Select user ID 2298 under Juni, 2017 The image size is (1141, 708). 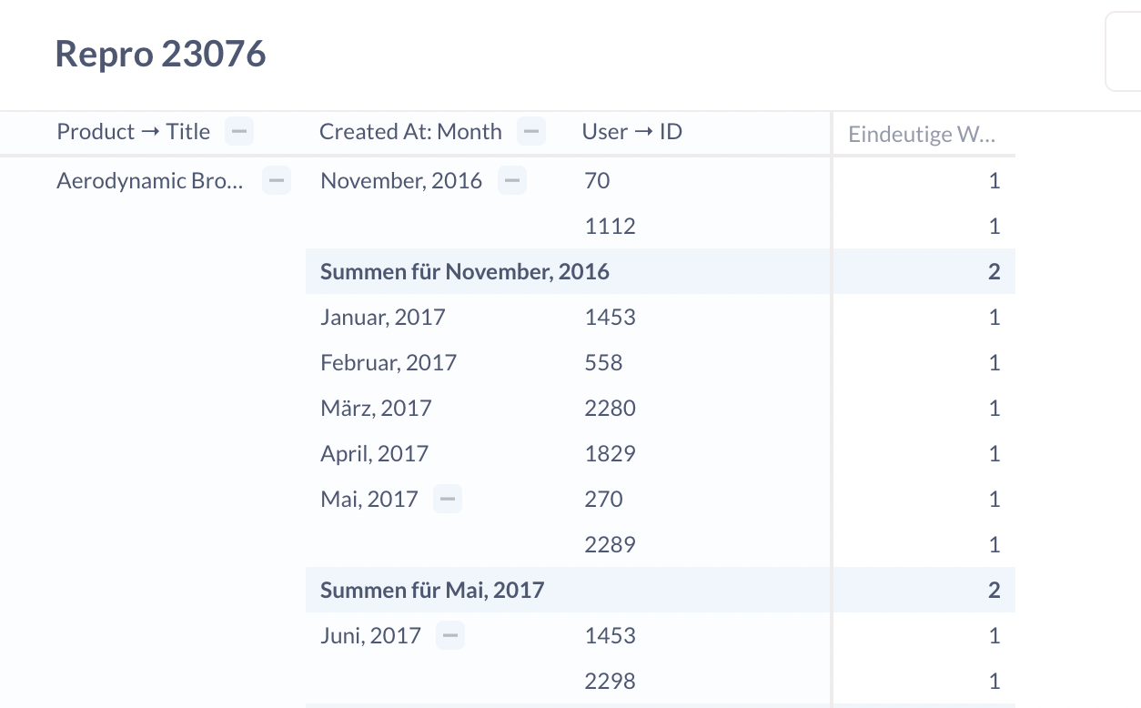coord(610,680)
